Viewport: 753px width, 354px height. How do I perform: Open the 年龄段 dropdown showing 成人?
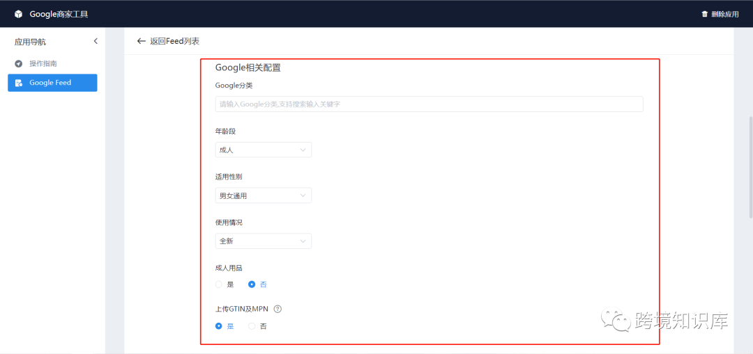[263, 150]
